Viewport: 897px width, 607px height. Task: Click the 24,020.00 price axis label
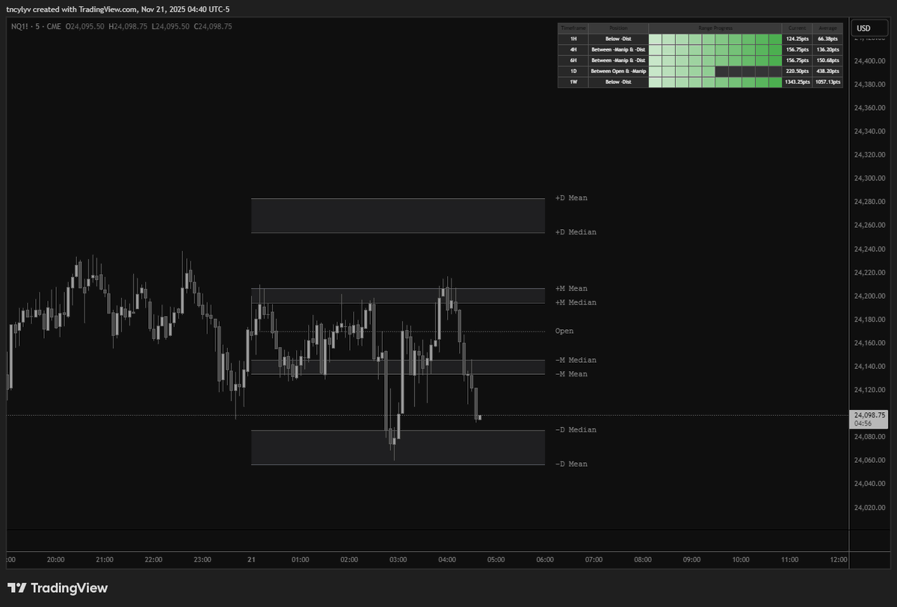click(x=869, y=508)
